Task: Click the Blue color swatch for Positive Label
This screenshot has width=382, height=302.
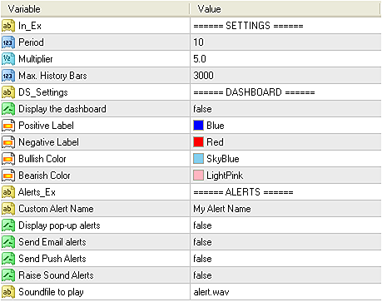Action: click(198, 126)
